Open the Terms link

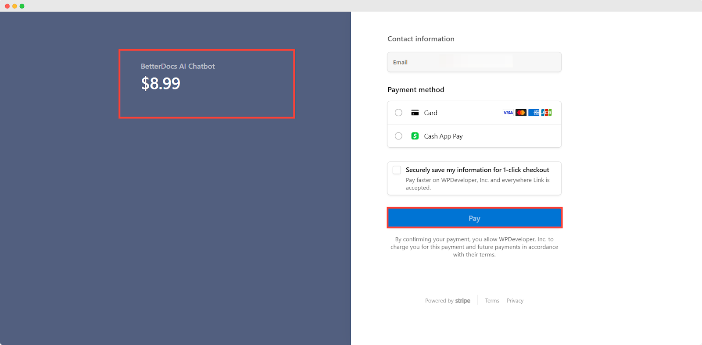(492, 301)
